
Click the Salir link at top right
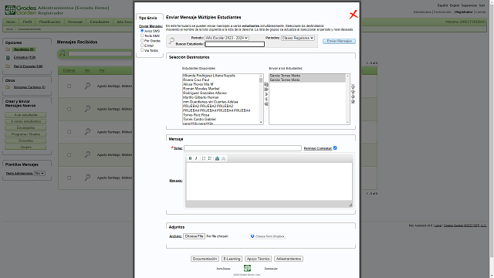[x=482, y=5]
